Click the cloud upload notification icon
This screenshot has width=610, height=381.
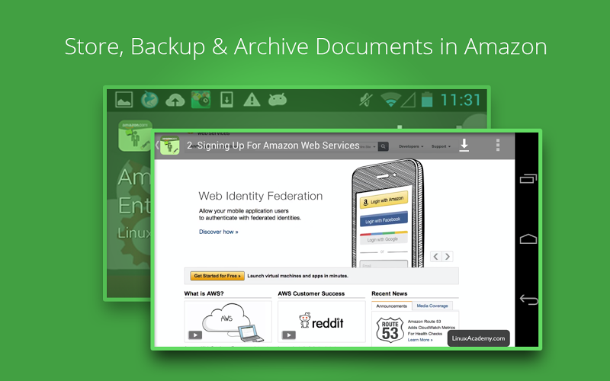tap(175, 101)
